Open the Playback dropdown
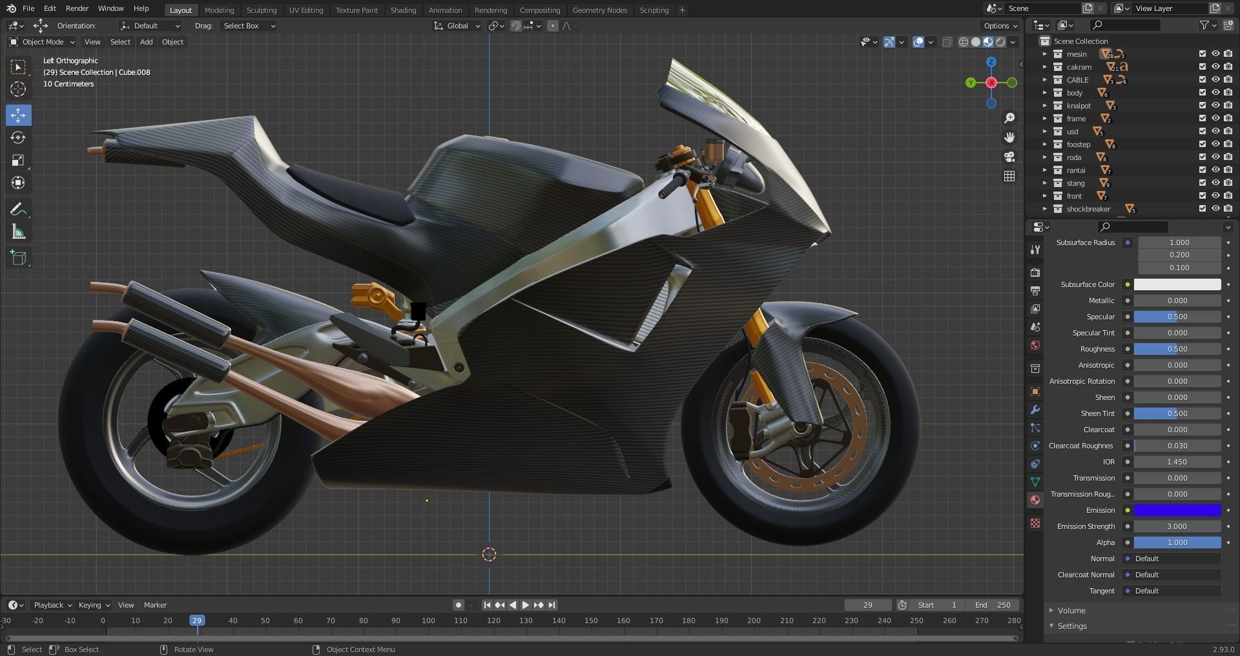Screen dimensions: 1240x656 tap(52, 605)
